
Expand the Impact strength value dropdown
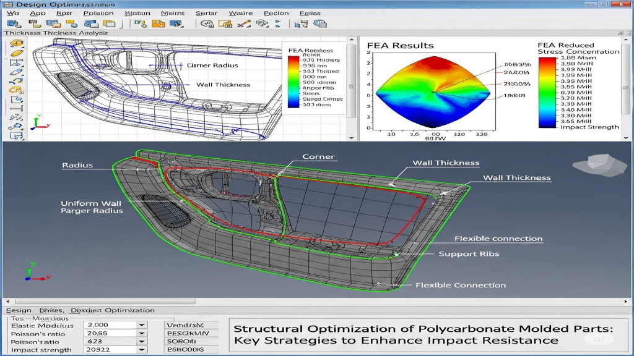click(x=142, y=350)
